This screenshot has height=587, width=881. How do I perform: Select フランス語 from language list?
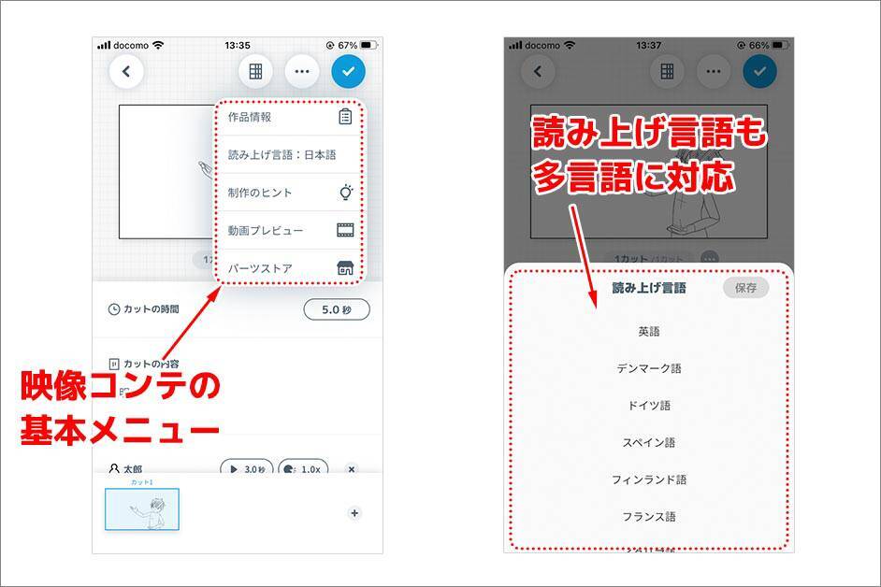(x=649, y=517)
